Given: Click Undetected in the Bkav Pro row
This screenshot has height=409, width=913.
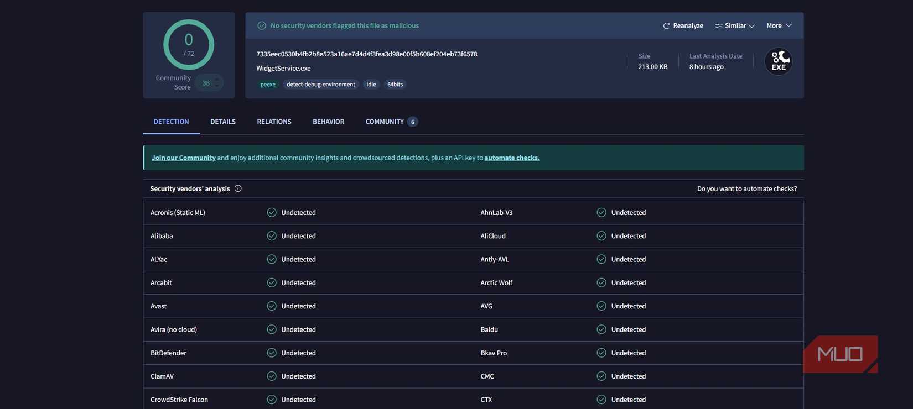Looking at the screenshot, I should tap(629, 353).
